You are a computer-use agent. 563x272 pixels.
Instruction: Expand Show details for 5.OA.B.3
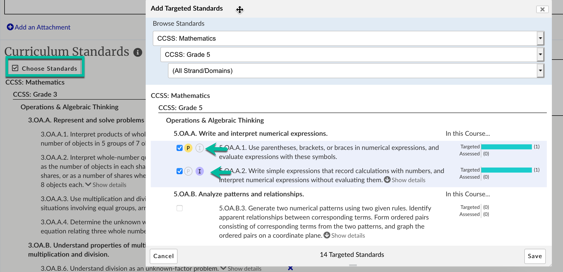click(344, 235)
